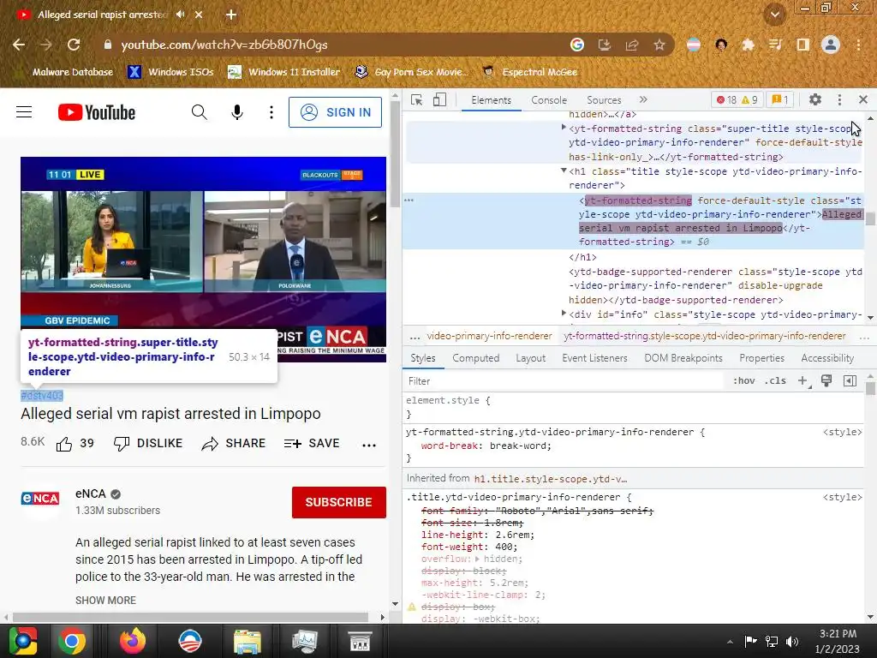Open console errors and warnings counter
Viewport: 877px width, 658px height.
point(737,100)
